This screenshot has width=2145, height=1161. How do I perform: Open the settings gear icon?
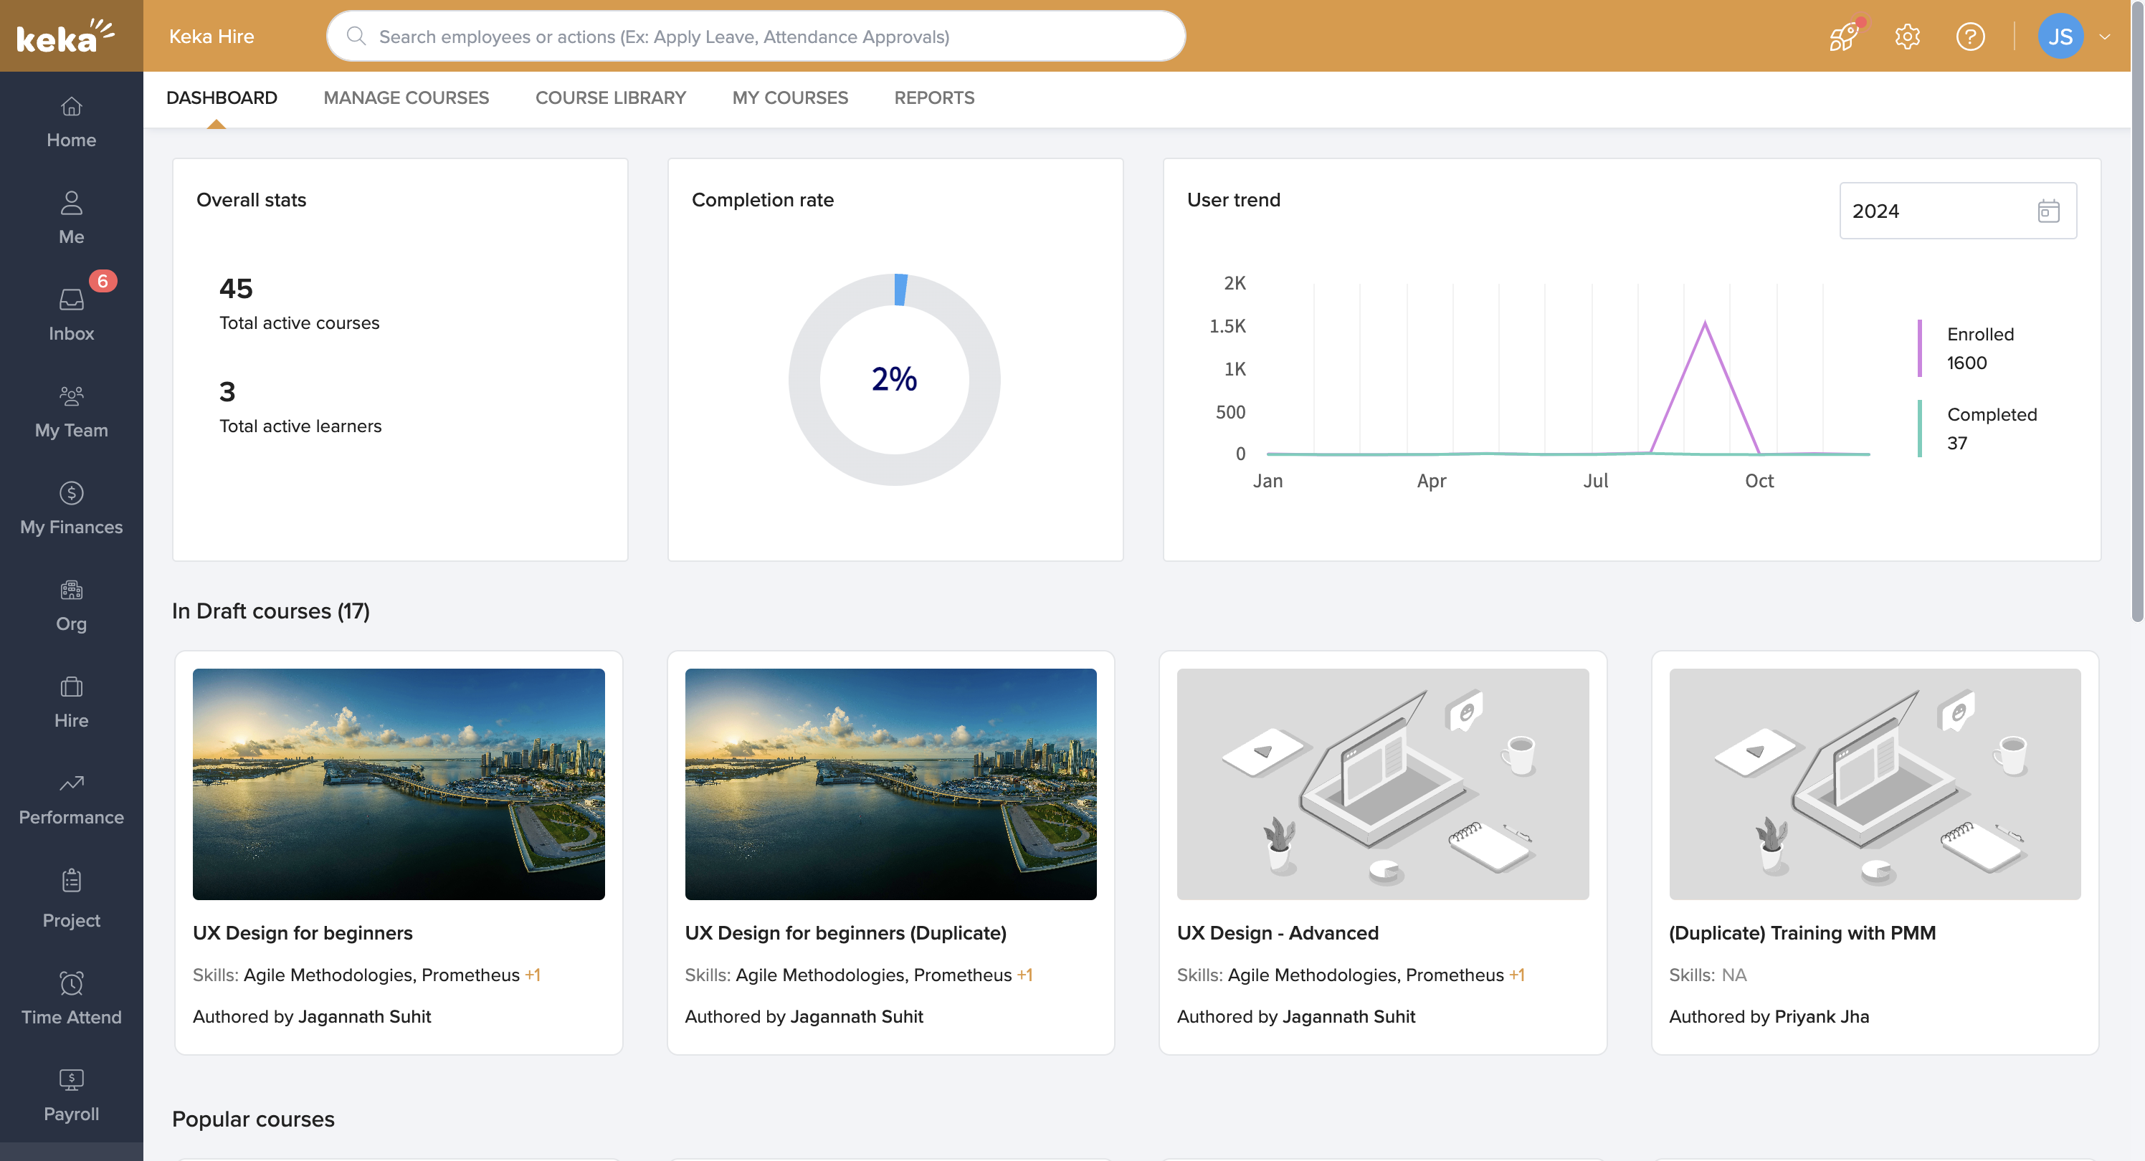(1907, 36)
